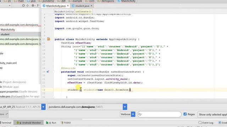Click the dell breadcrumb package
Viewport: 227px width, 127px height.
point(61,1)
